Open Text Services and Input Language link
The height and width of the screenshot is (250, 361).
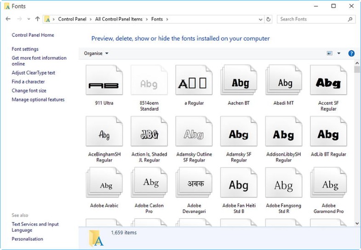(35, 227)
